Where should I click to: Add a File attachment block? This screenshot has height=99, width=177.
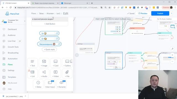pos(67,73)
